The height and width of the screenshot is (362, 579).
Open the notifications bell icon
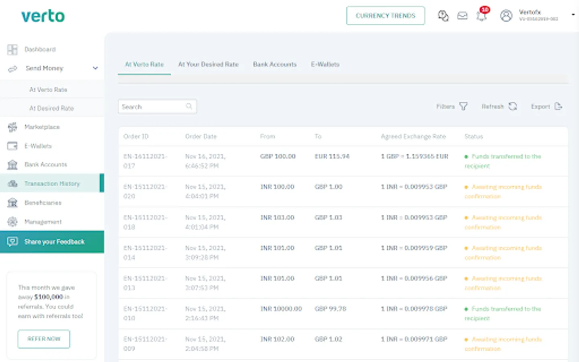482,15
